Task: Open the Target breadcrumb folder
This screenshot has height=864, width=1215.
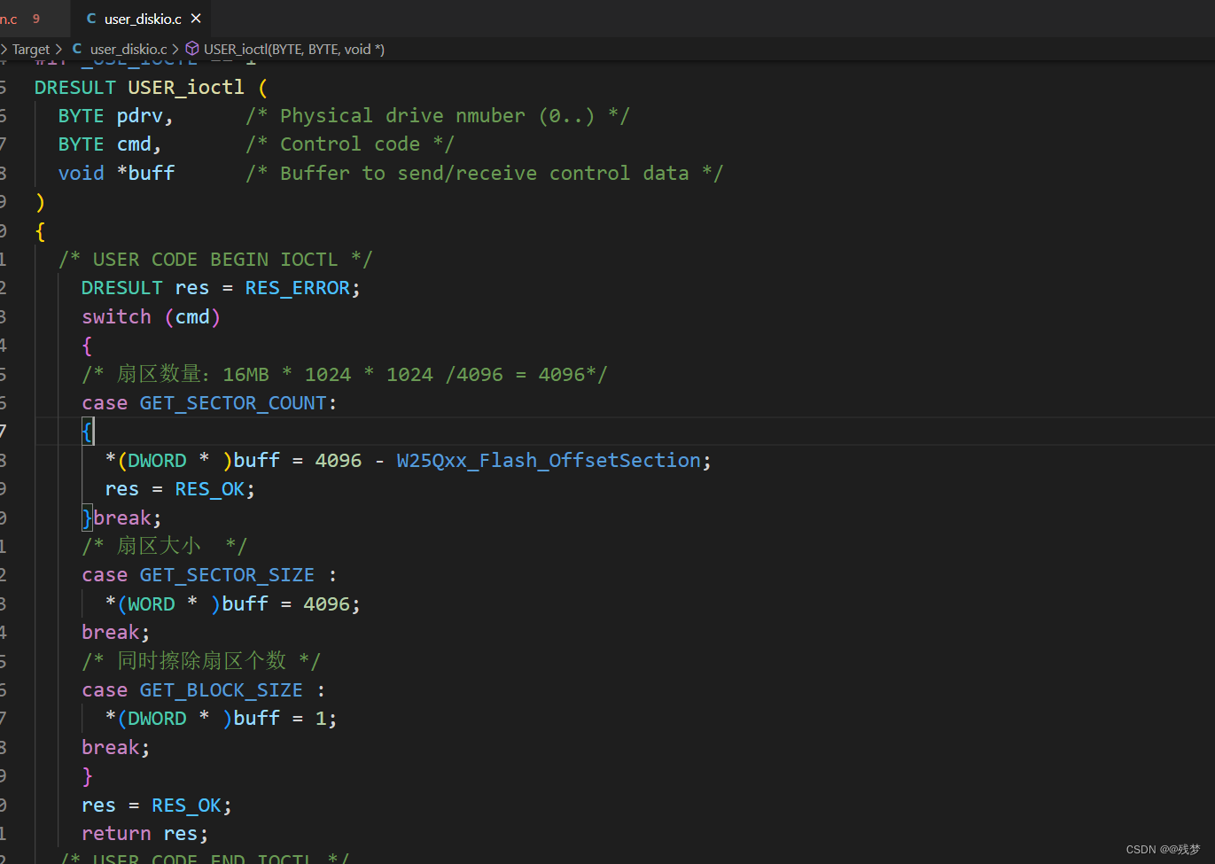Action: 31,50
